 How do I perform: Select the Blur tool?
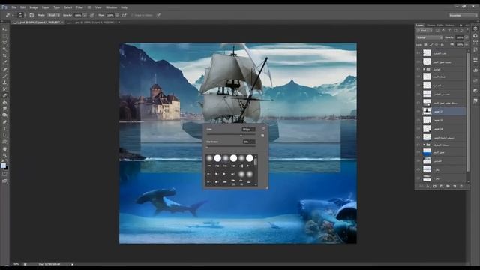pos(4,108)
